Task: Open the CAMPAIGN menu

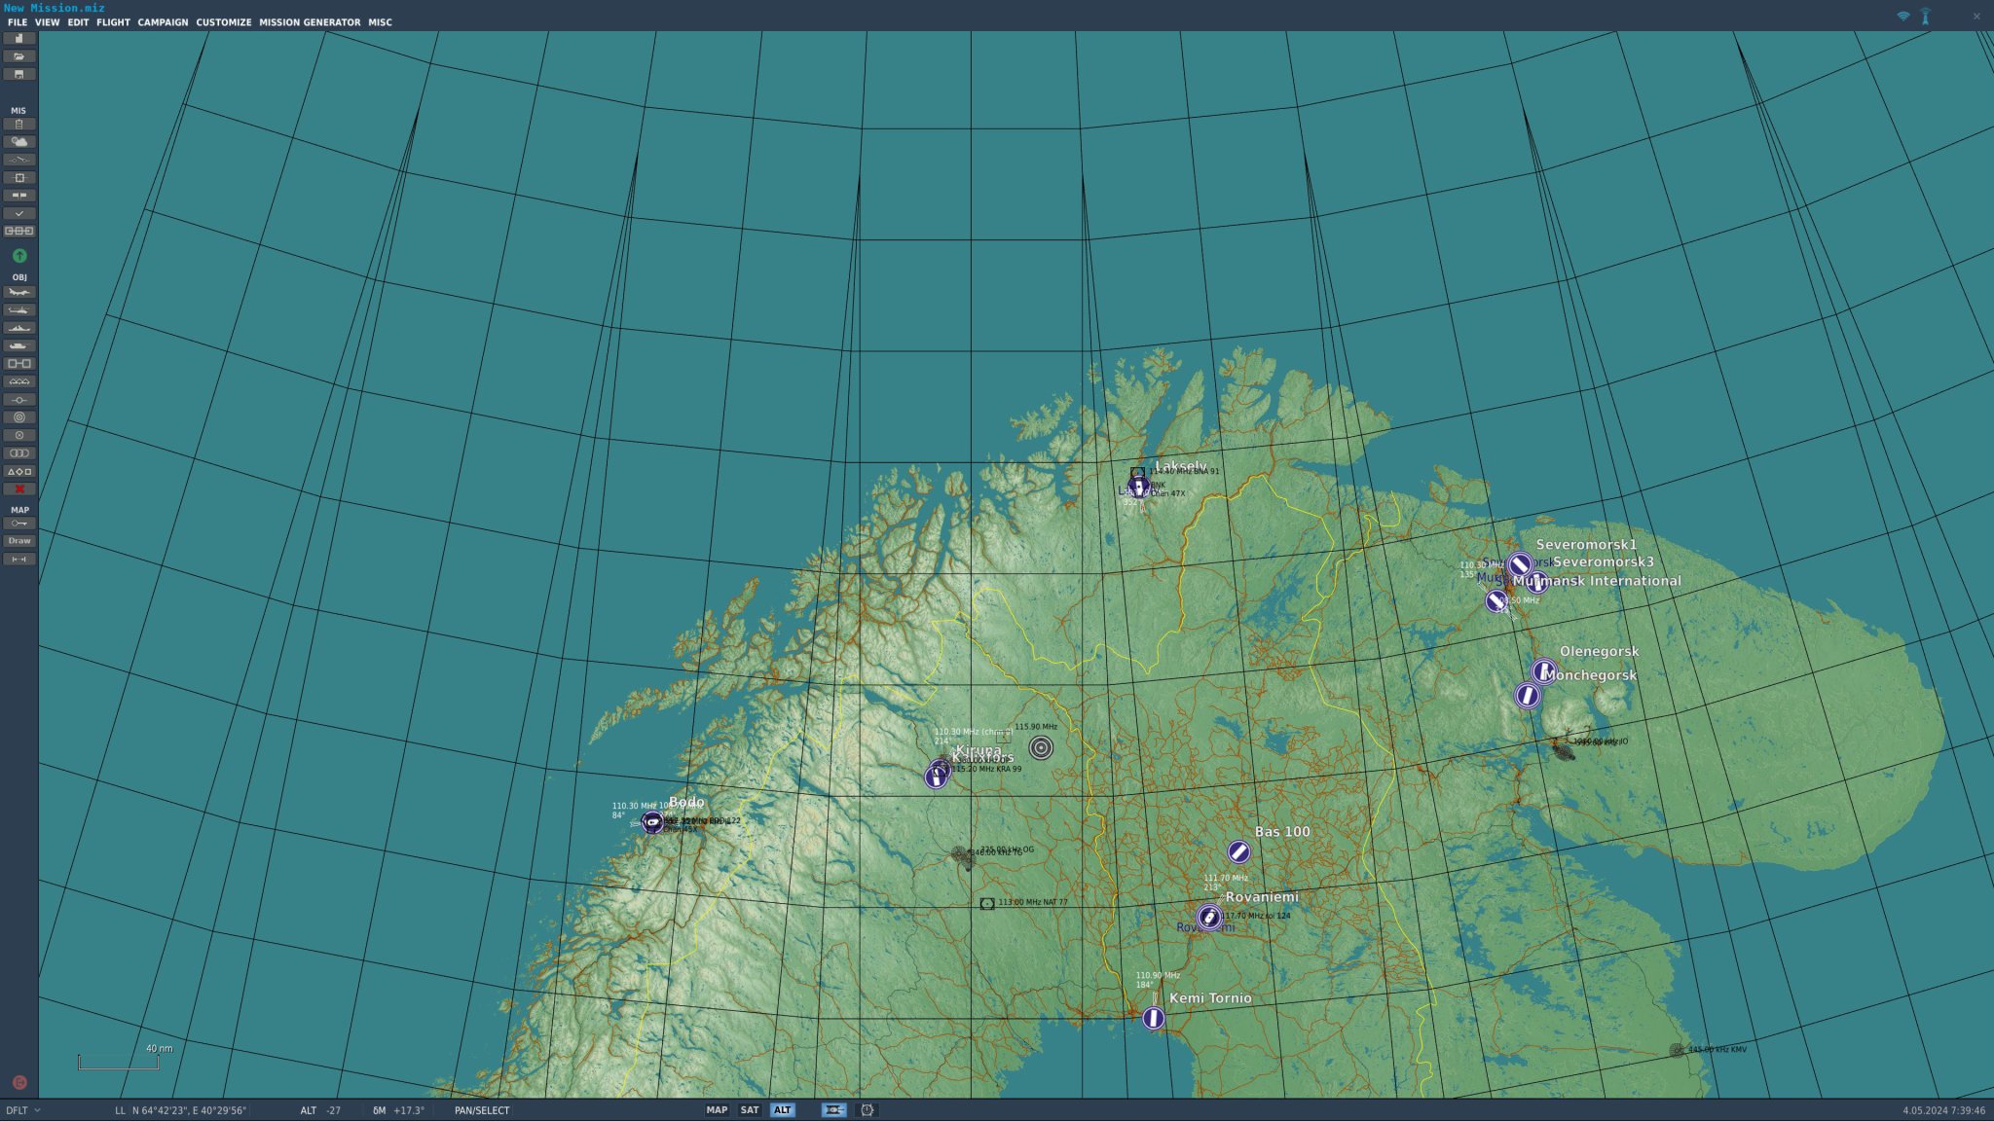Action: (x=164, y=22)
